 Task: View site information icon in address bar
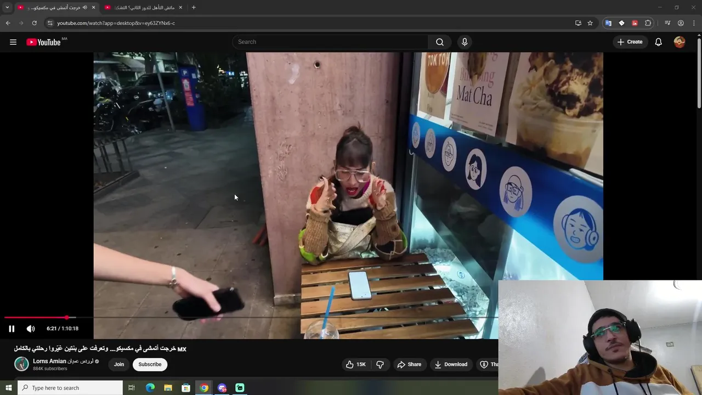pyautogui.click(x=50, y=23)
